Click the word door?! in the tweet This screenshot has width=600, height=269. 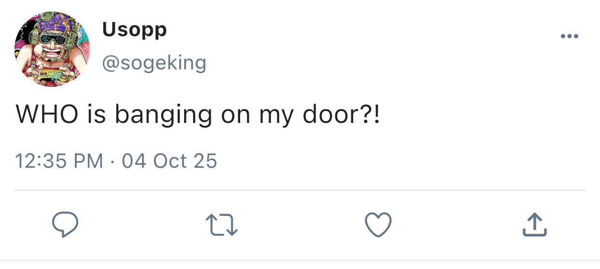coord(341,115)
